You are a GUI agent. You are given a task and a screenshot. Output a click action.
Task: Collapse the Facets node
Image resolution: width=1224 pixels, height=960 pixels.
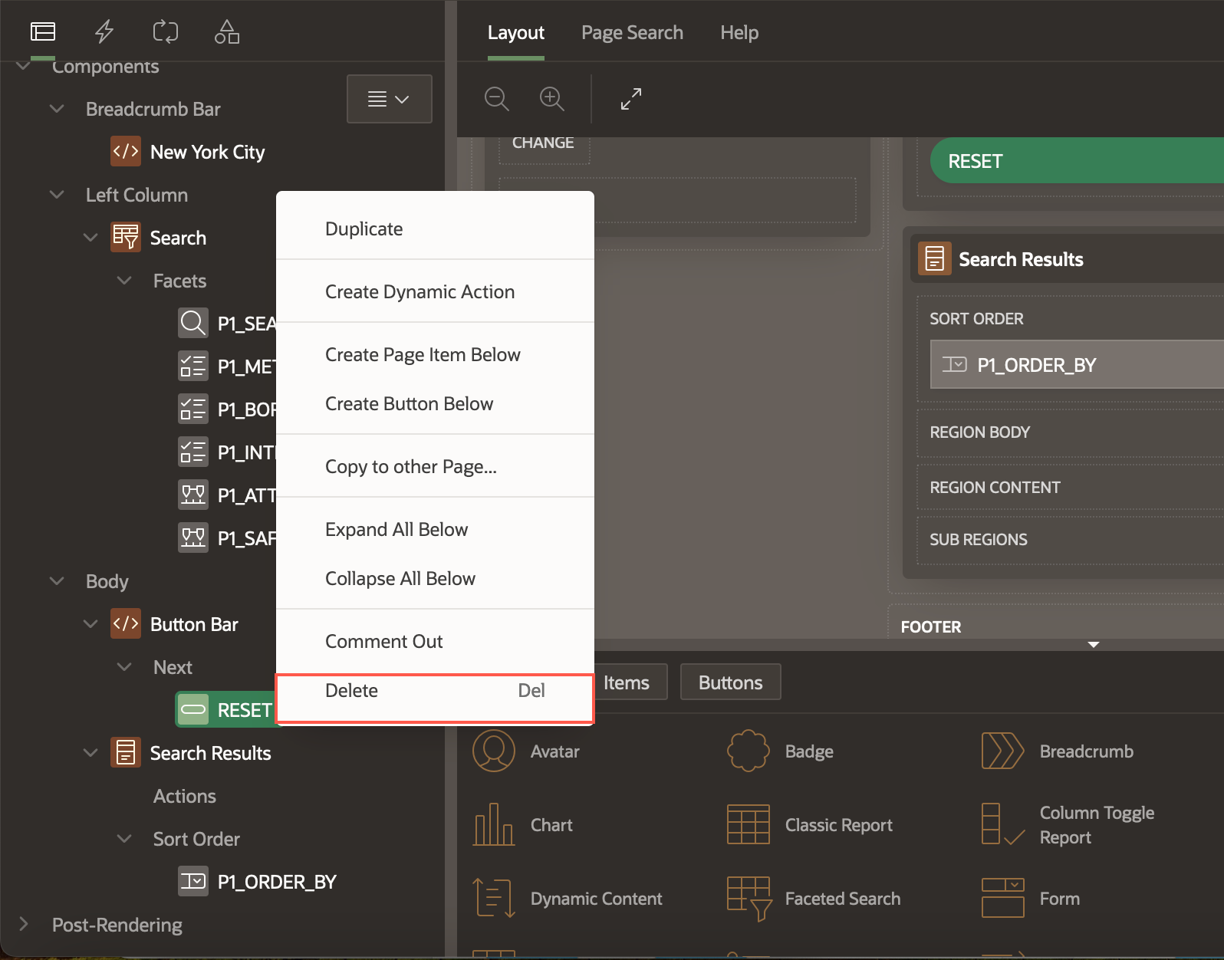(x=124, y=281)
